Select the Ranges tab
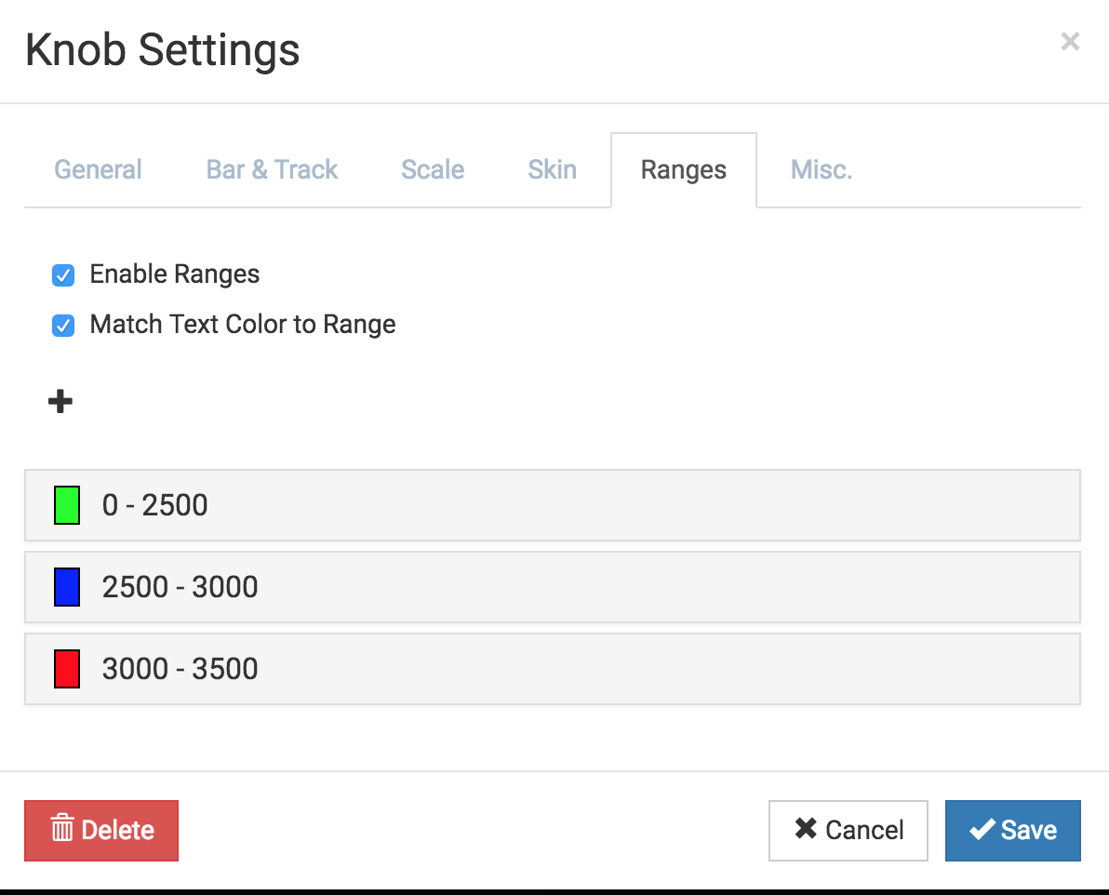1109x895 pixels. coord(683,170)
